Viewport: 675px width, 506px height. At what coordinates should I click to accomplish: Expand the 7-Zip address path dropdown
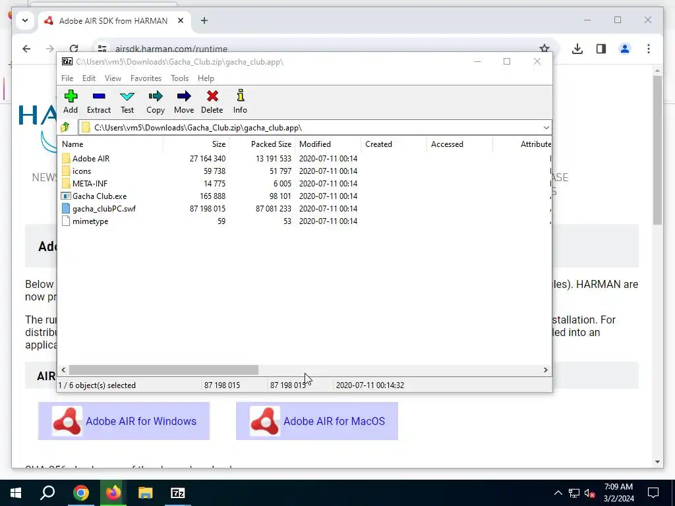pyautogui.click(x=546, y=127)
